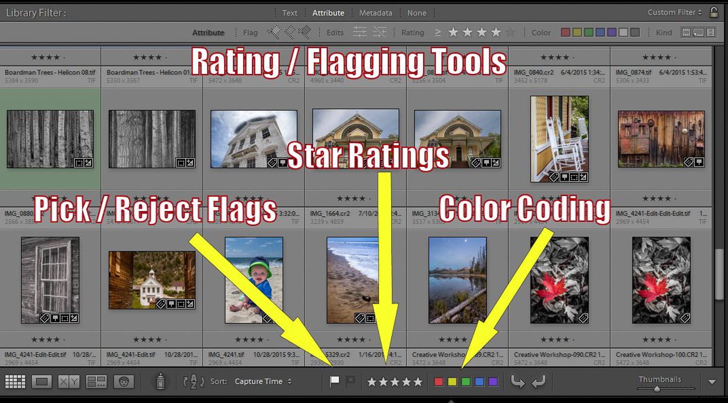Open Compare view using the XY icon

pos(70,381)
